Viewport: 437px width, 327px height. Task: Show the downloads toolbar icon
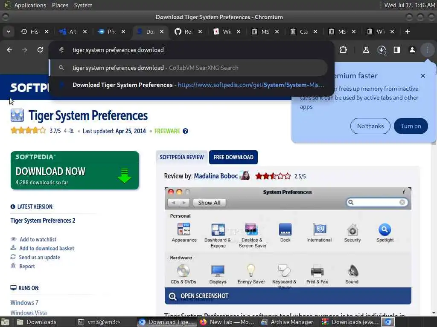pyautogui.click(x=382, y=50)
